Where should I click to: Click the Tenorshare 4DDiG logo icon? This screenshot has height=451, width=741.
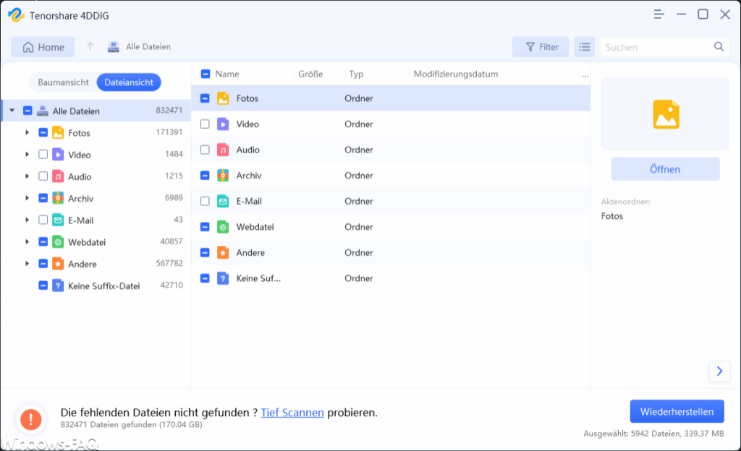pyautogui.click(x=16, y=15)
